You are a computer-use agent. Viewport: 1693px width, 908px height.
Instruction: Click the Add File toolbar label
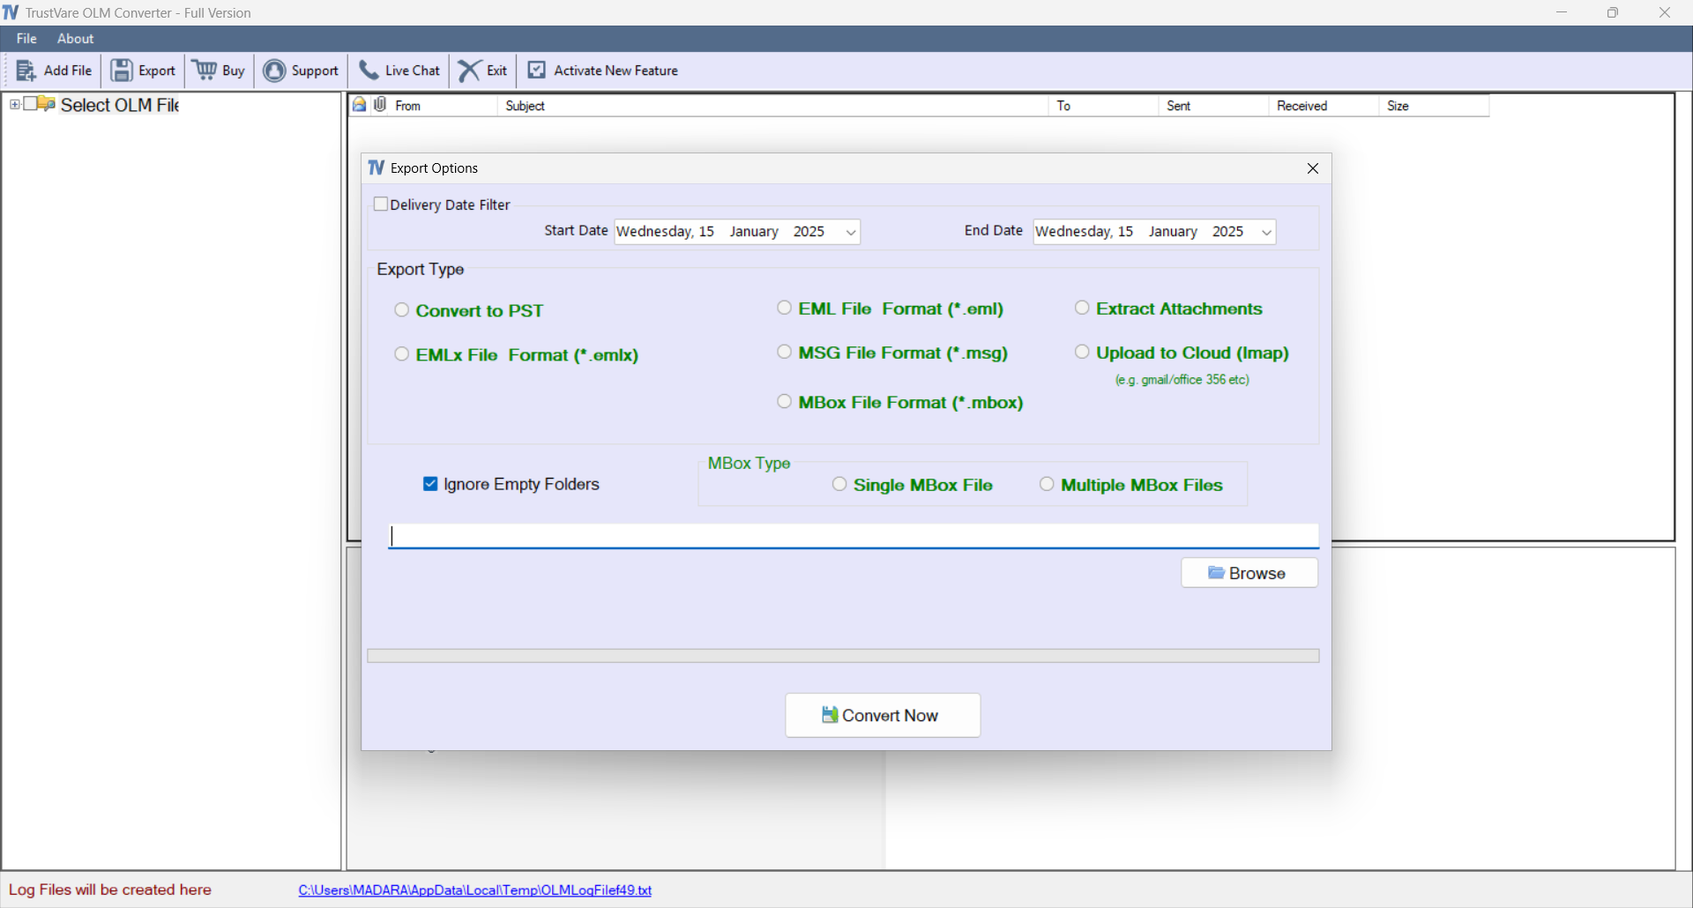click(68, 71)
